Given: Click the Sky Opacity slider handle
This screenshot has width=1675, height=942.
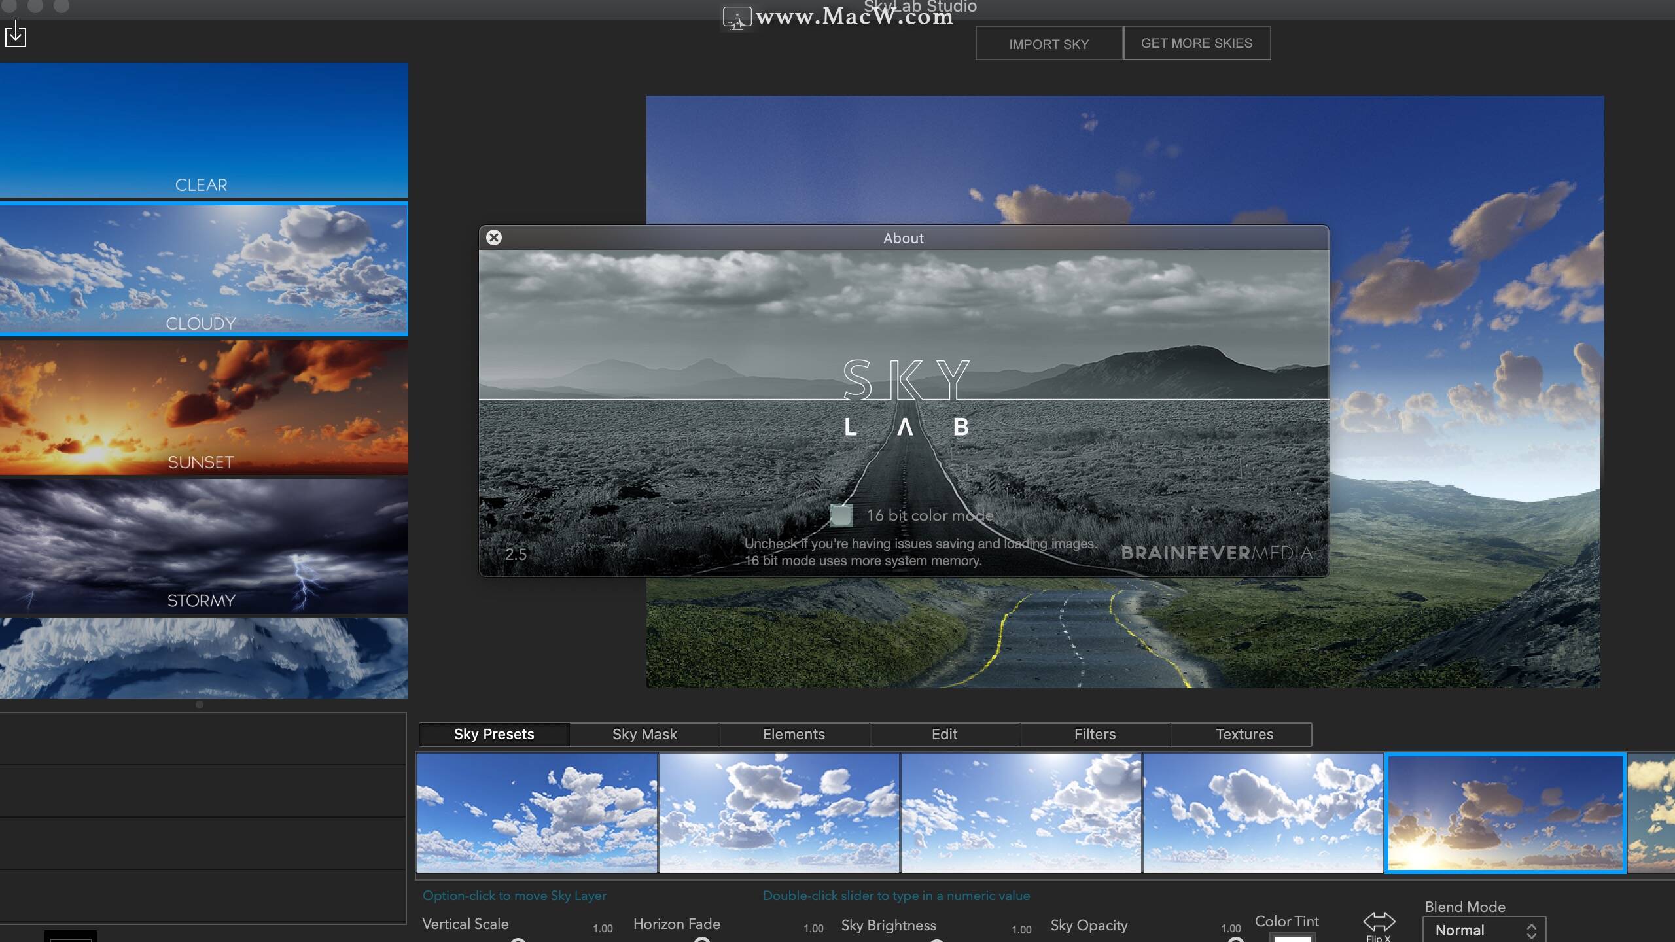Looking at the screenshot, I should (x=1235, y=939).
